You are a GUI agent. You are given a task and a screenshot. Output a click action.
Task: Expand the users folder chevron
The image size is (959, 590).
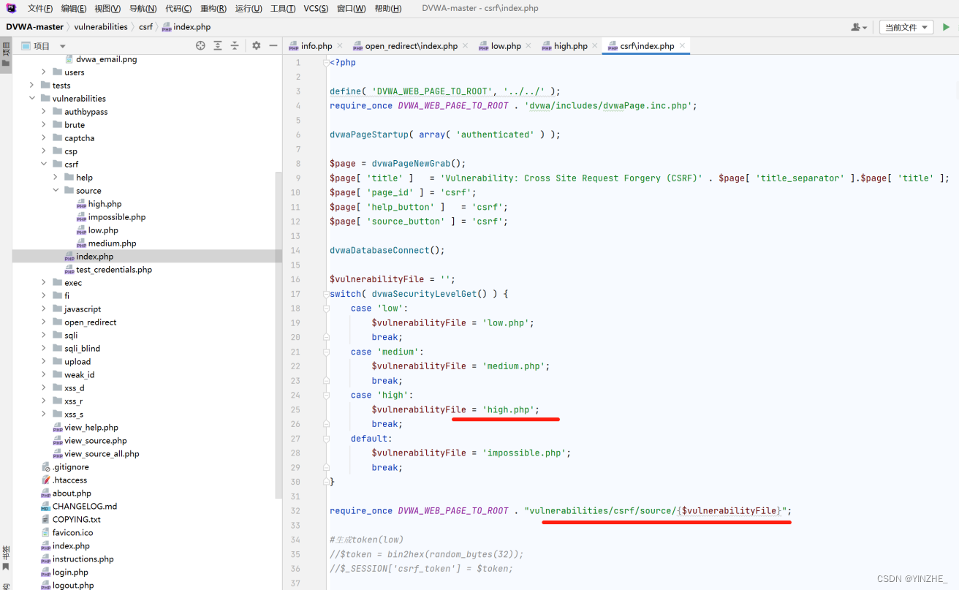pyautogui.click(x=44, y=72)
